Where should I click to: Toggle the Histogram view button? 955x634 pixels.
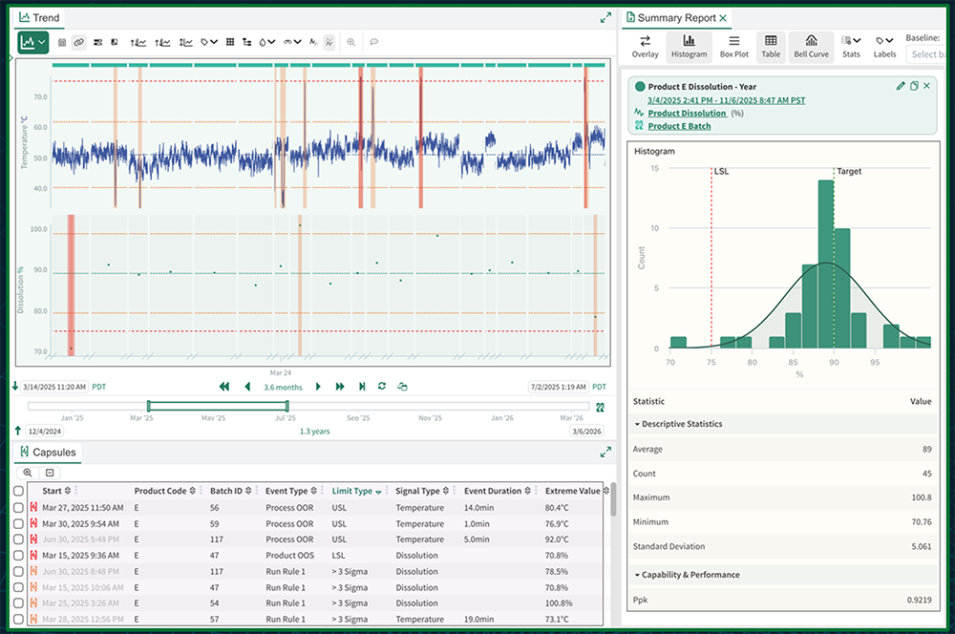tap(689, 46)
